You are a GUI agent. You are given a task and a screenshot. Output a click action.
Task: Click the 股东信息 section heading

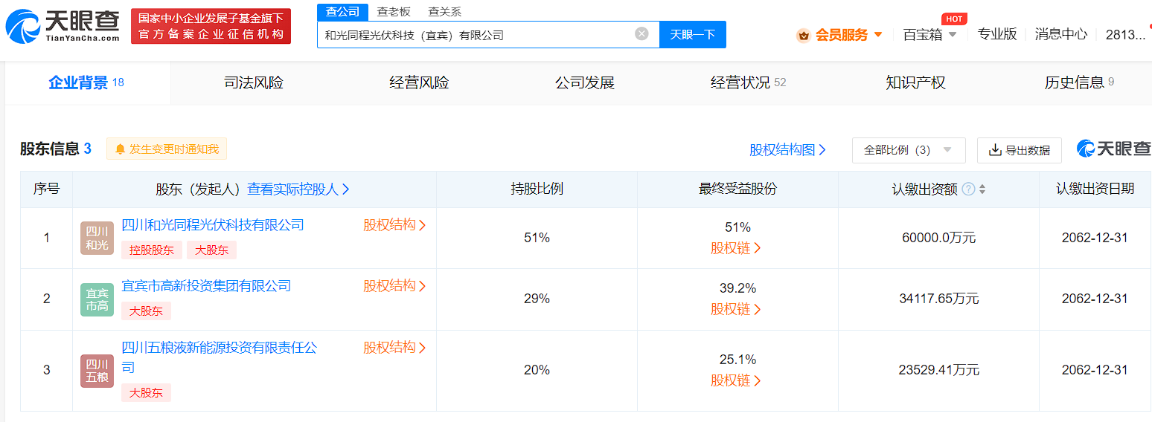point(49,149)
